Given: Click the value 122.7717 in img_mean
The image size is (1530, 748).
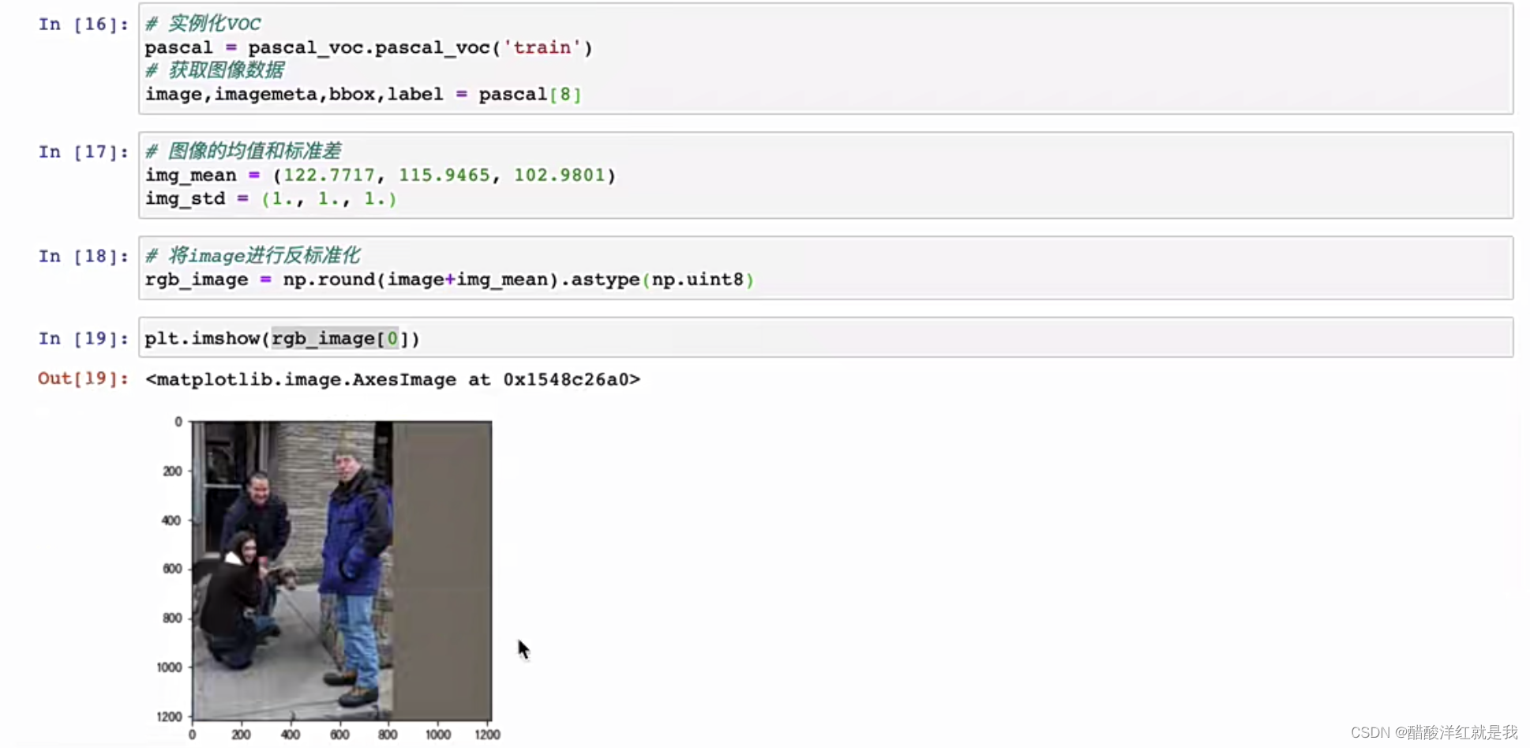Looking at the screenshot, I should pyautogui.click(x=328, y=175).
